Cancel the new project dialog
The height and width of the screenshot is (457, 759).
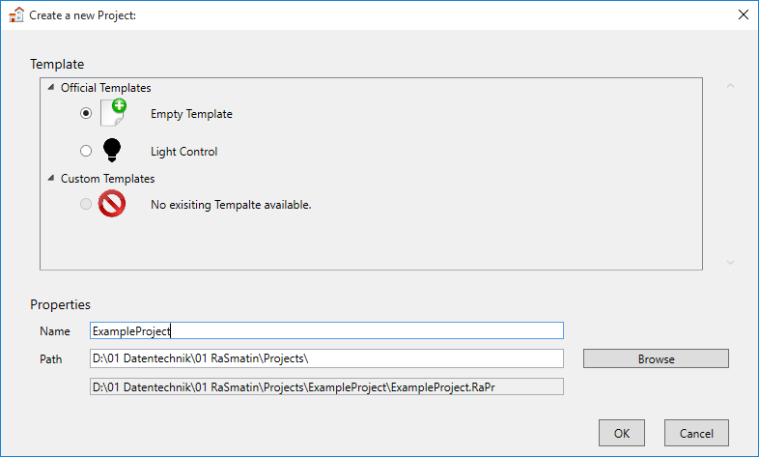696,433
